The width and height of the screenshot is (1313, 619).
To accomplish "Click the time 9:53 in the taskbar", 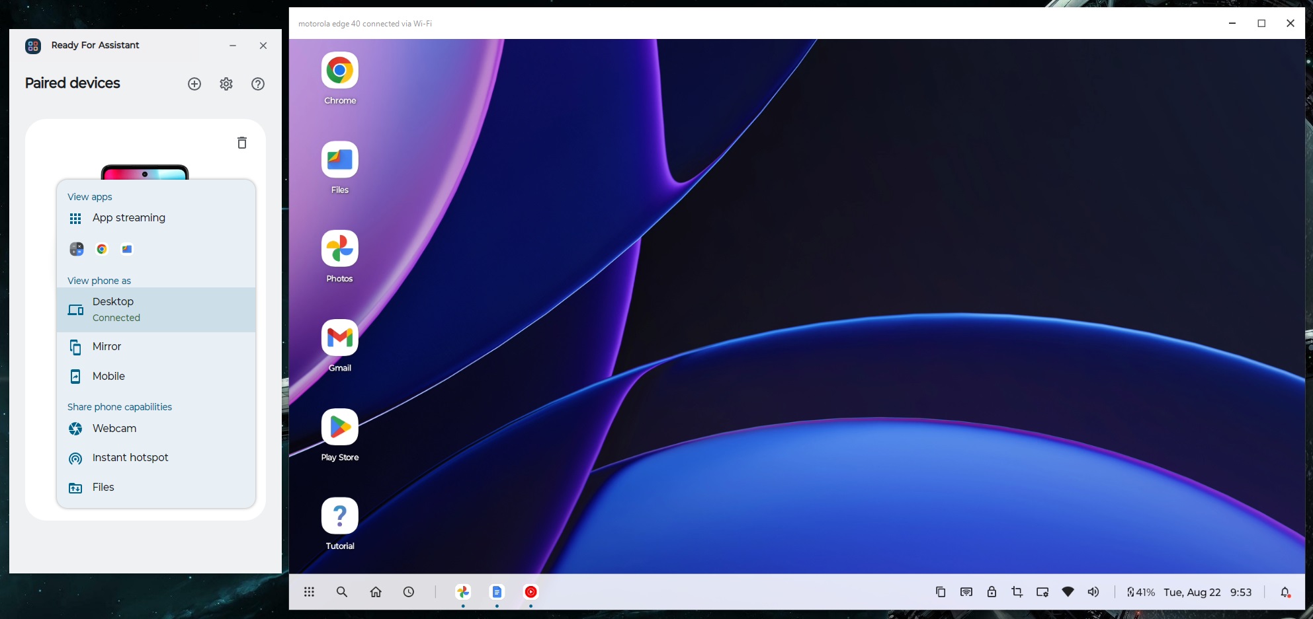I will click(x=1241, y=592).
